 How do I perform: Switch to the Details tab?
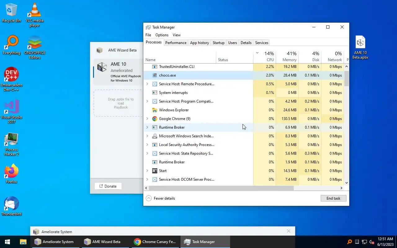246,43
